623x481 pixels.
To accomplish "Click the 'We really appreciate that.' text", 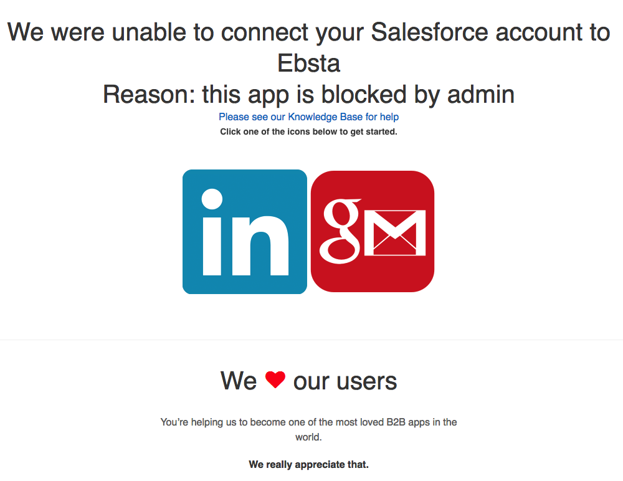I will pos(308,464).
